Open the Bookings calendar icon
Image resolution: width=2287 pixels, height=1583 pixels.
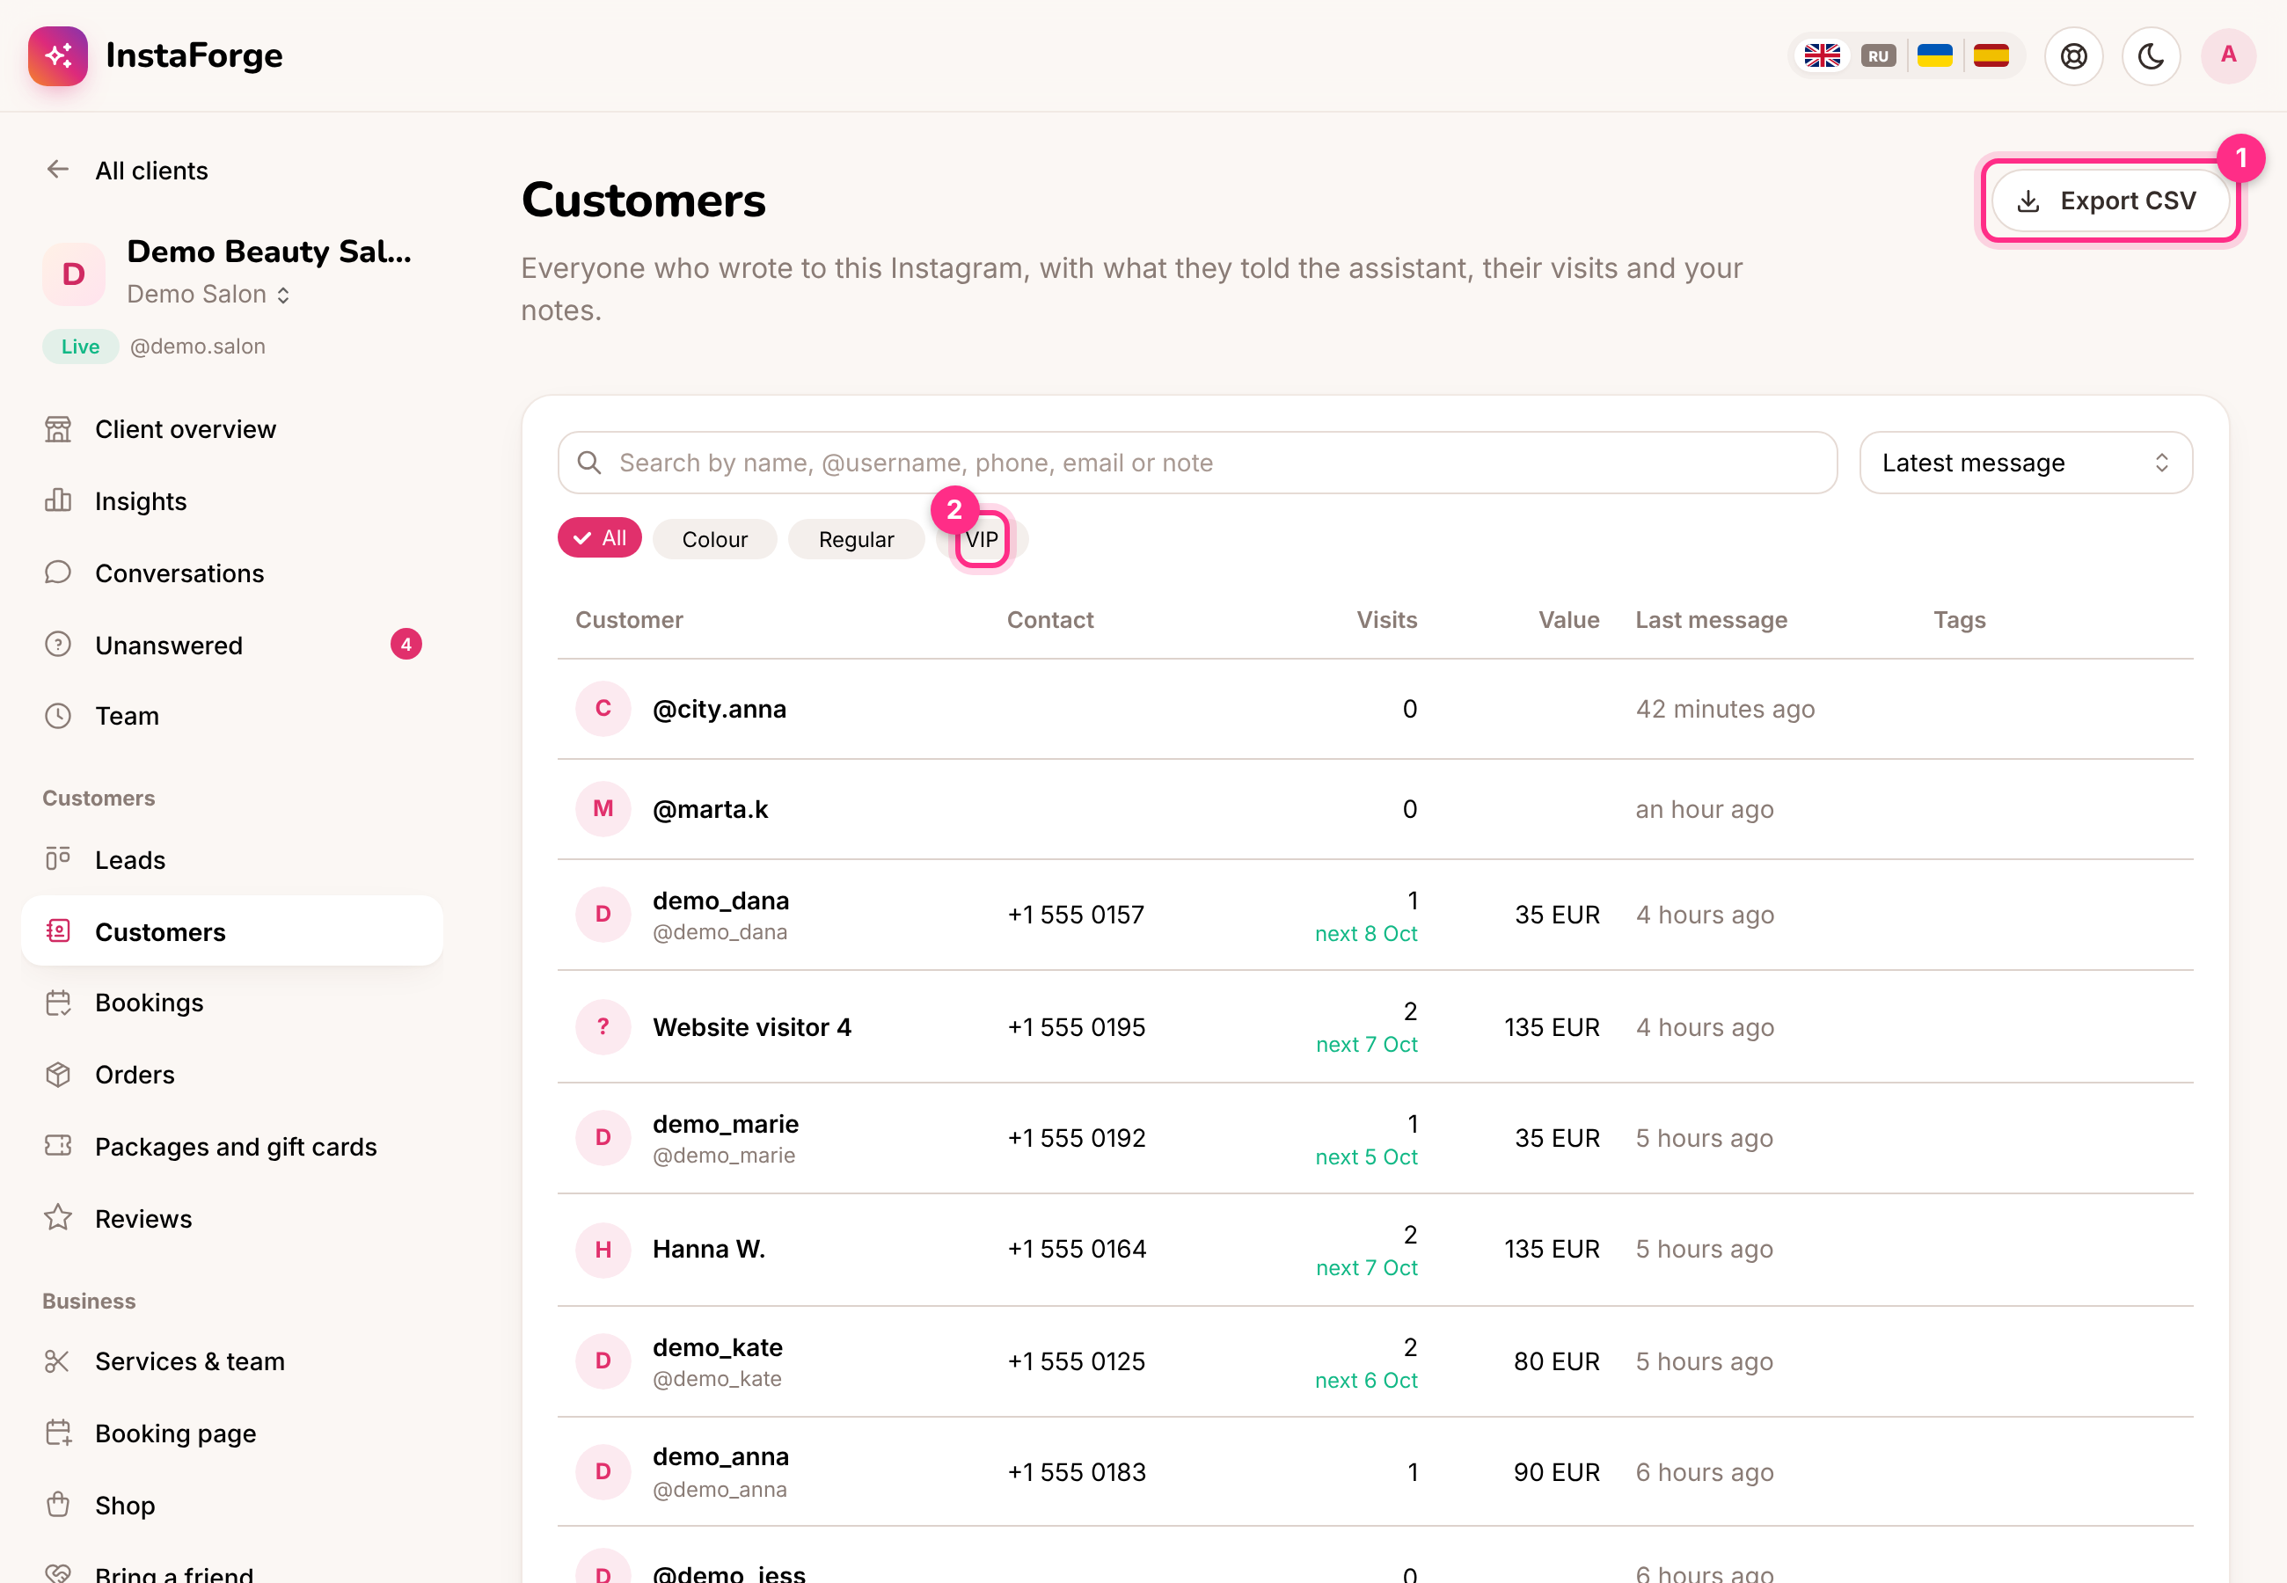(59, 1003)
